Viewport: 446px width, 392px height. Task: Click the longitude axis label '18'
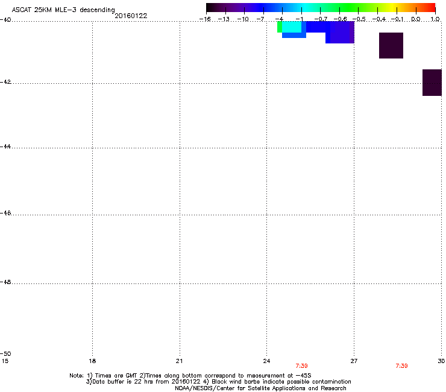92,361
